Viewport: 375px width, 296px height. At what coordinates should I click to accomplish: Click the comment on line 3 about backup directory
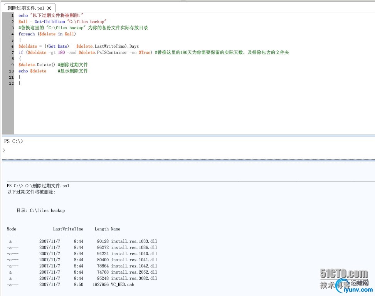83,28
